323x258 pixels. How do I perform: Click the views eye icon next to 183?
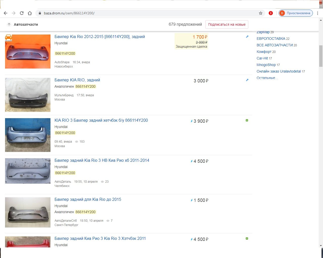(x=76, y=142)
